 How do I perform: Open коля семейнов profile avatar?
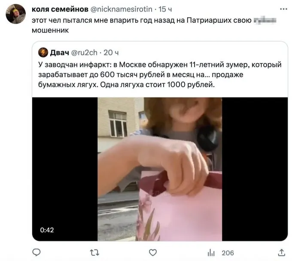[15, 14]
